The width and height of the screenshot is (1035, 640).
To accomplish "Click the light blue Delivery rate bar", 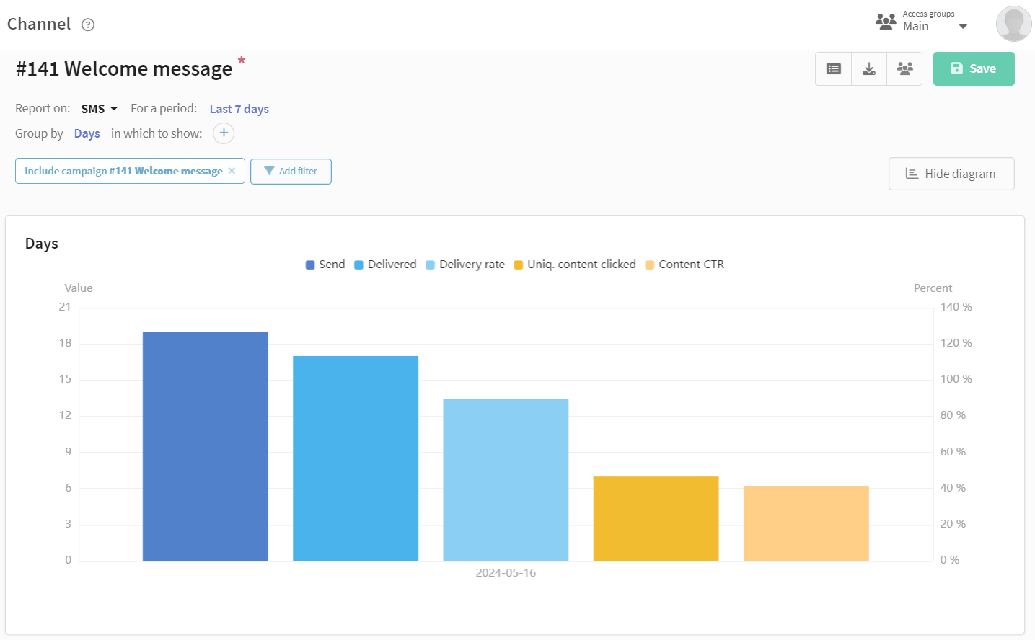I will (506, 480).
